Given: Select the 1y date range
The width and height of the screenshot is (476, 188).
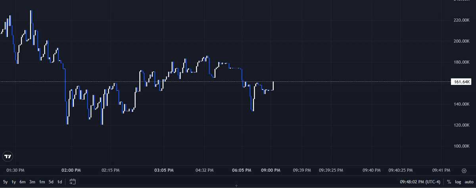Looking at the screenshot, I should [x=14, y=182].
